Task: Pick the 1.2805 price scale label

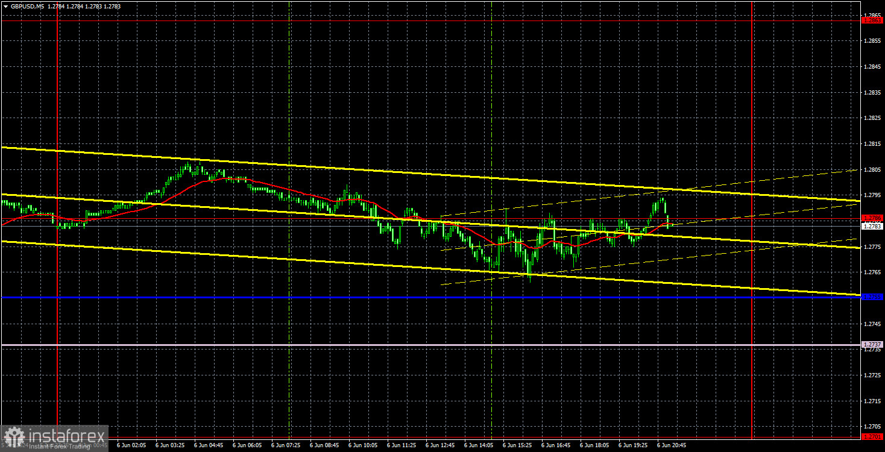Action: click(872, 169)
